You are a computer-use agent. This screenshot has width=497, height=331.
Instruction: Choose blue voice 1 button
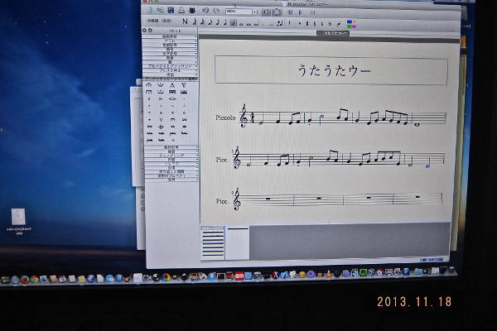[350, 22]
